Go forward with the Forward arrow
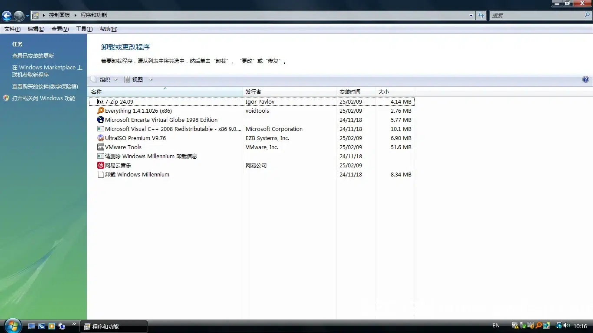The width and height of the screenshot is (593, 333). pos(19,16)
